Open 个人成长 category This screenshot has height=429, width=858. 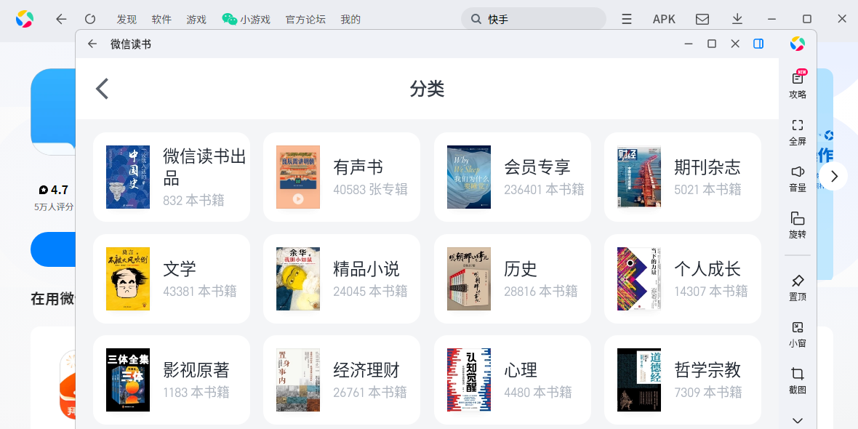[682, 278]
